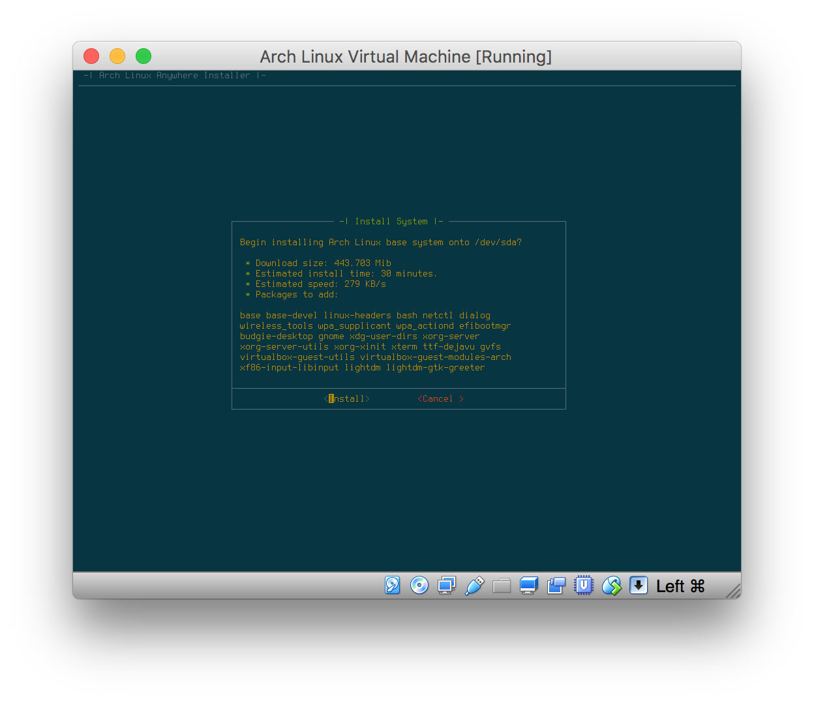Click the green fullscreen window button

pyautogui.click(x=143, y=56)
